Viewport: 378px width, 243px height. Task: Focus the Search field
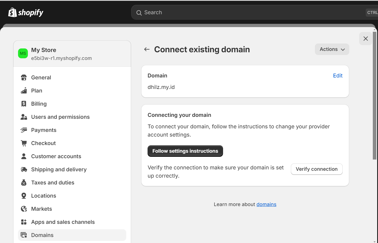[x=254, y=12]
